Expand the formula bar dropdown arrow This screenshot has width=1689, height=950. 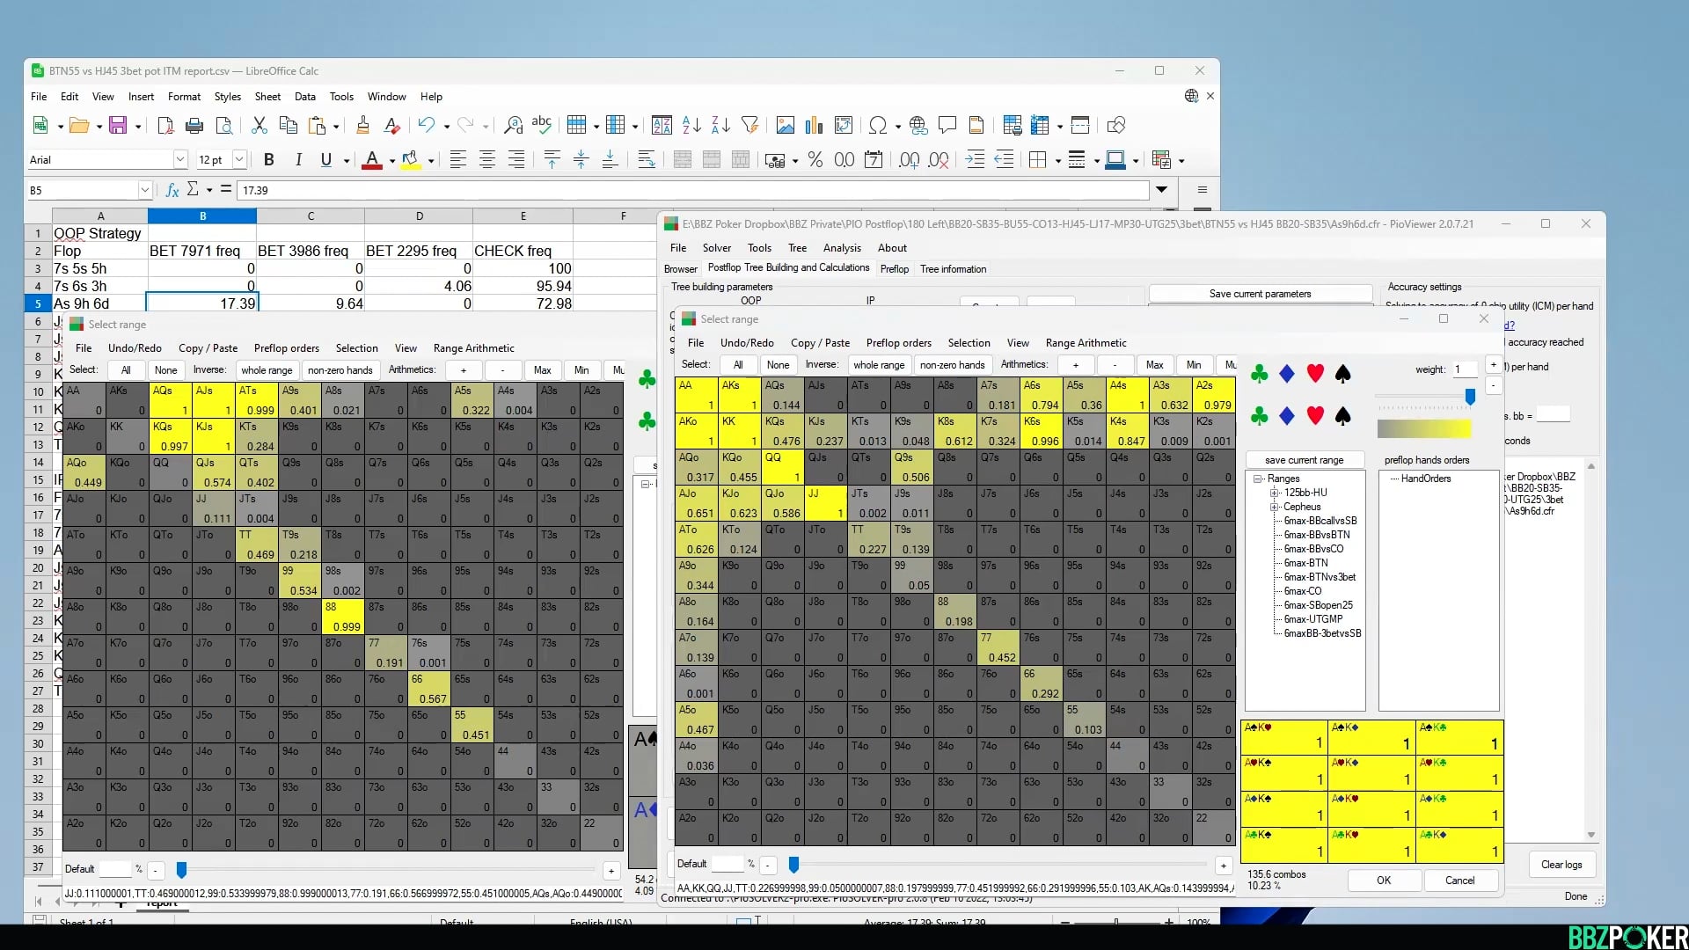(x=1161, y=190)
